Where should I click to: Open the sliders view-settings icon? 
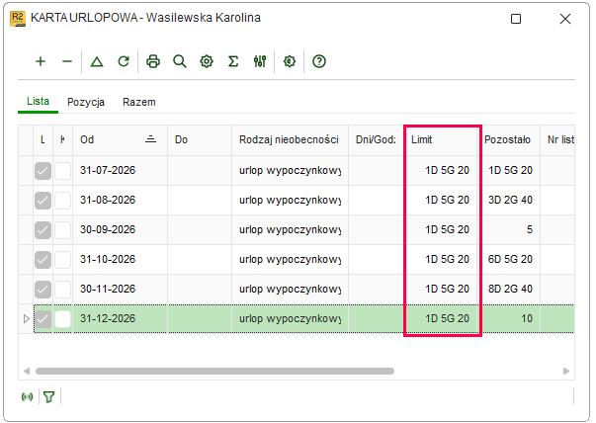[x=260, y=61]
